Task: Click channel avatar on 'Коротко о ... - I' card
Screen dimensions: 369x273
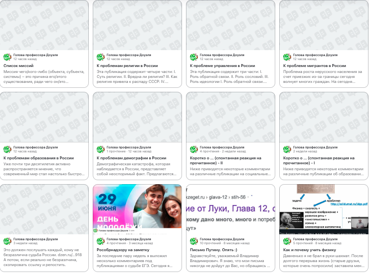Action: (287, 149)
